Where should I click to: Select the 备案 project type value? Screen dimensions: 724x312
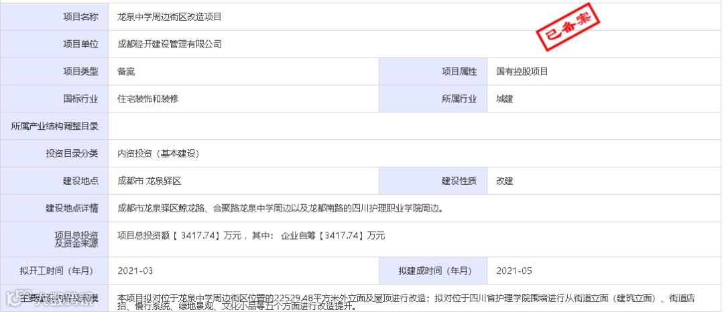126,72
